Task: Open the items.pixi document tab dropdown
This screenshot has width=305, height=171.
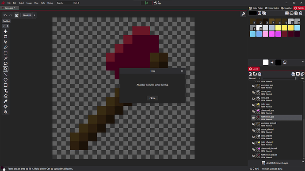Action: point(15,8)
